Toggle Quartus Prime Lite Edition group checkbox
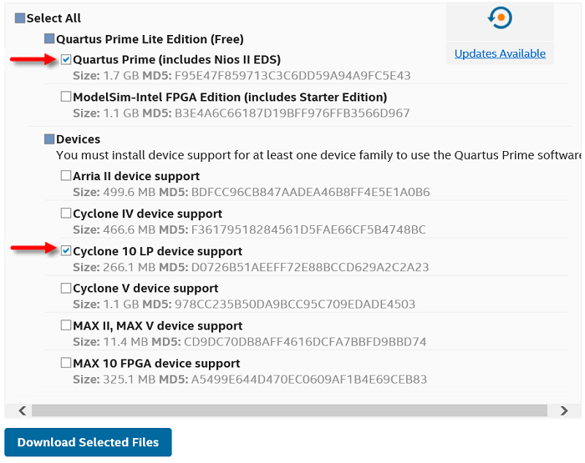The width and height of the screenshot is (585, 463). tap(49, 38)
